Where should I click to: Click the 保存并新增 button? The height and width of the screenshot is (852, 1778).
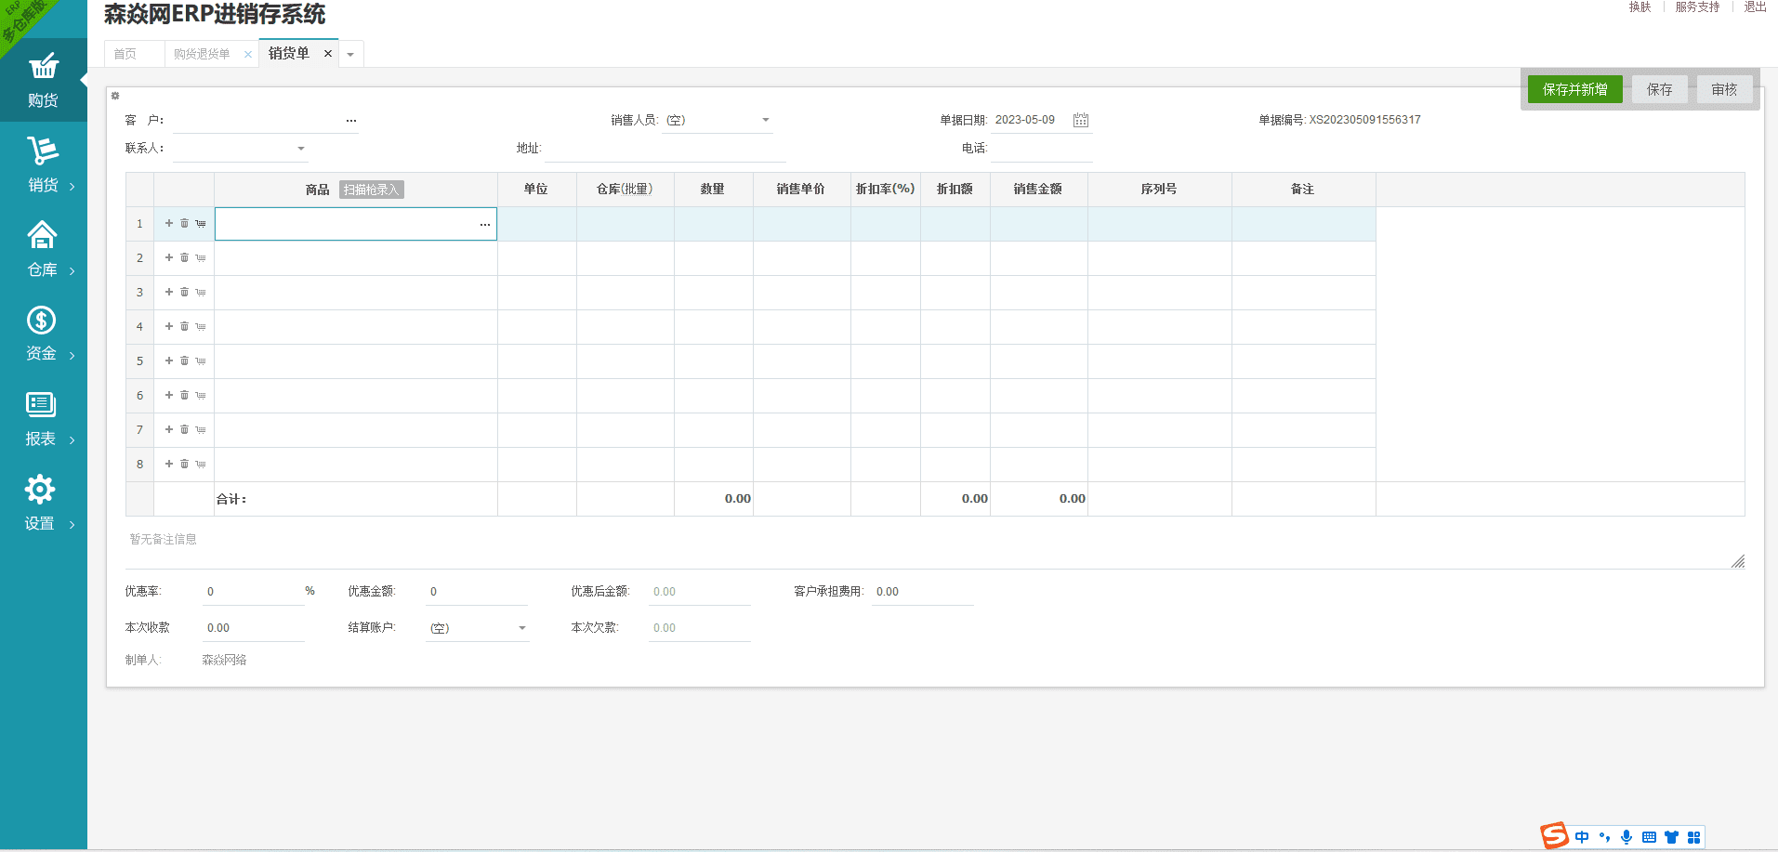[1575, 89]
